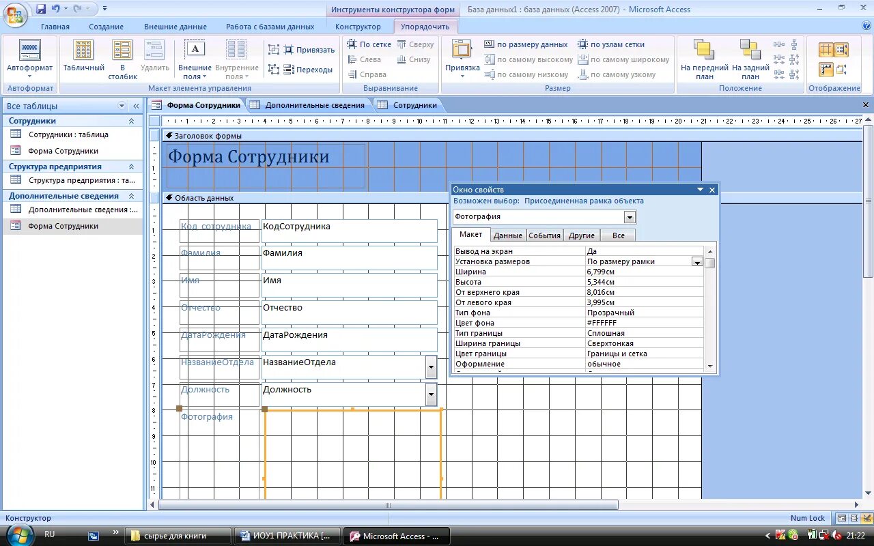
Task: Collapse the Структура предприятия group
Action: (132, 167)
